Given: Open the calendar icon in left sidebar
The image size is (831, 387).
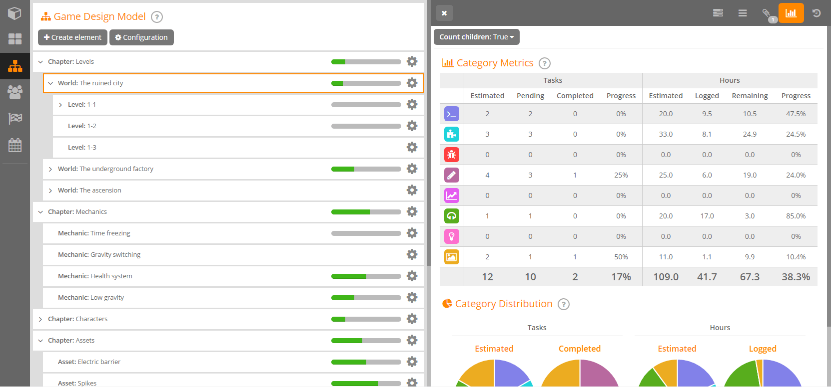Looking at the screenshot, I should [x=15, y=145].
